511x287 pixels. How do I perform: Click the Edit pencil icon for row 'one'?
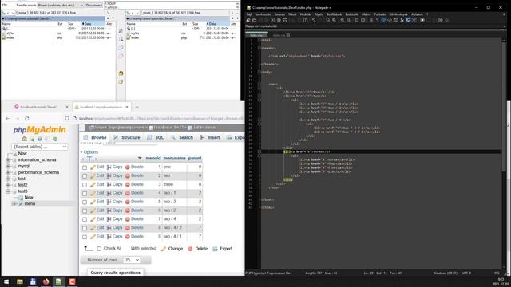click(x=93, y=167)
